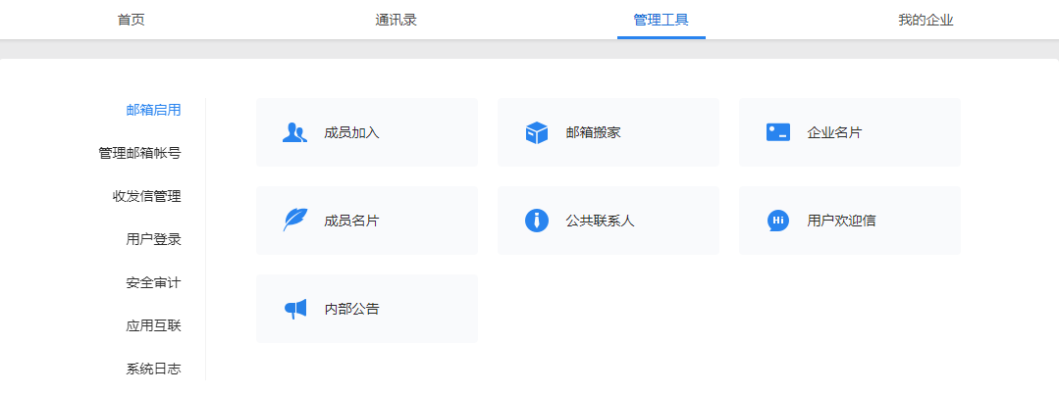Screen dimensions: 1059x395
Task: Click the 公共联系人 round tie icon
Action: pos(536,221)
